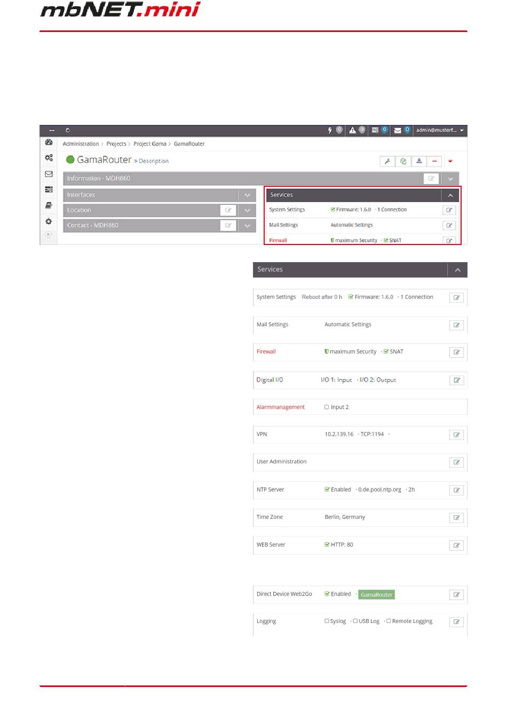Open the admin user account dropdown

pos(440,130)
